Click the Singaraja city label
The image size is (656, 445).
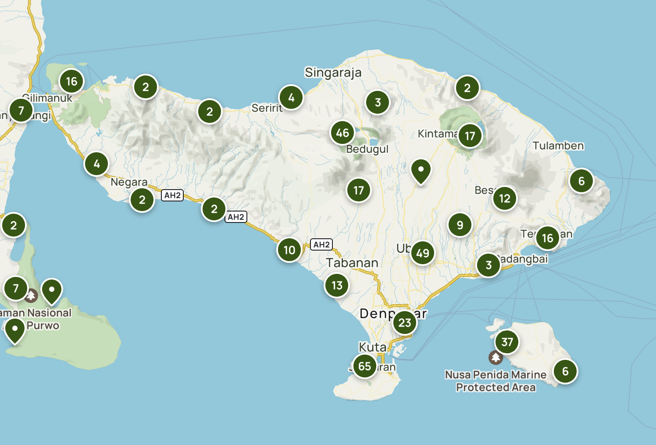(x=333, y=72)
